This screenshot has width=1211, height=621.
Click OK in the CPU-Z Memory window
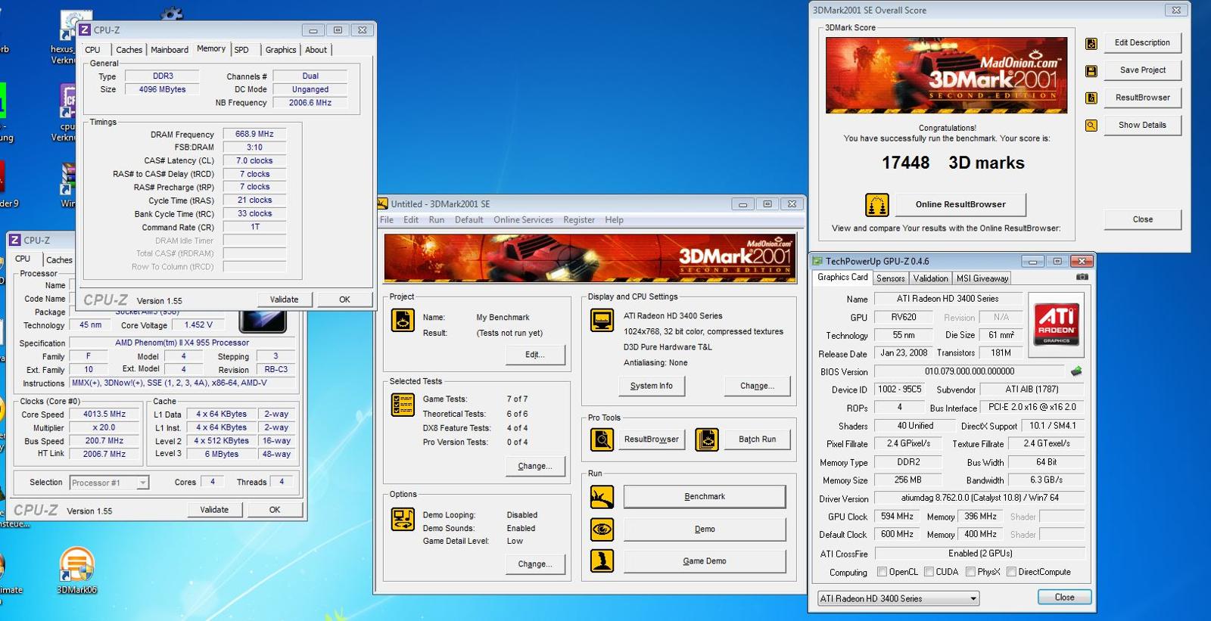click(344, 300)
